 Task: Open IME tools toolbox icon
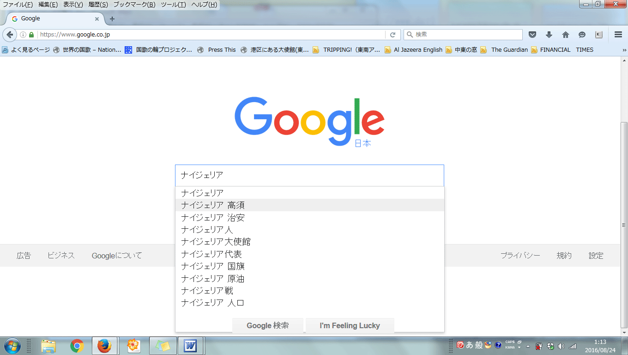[488, 345]
